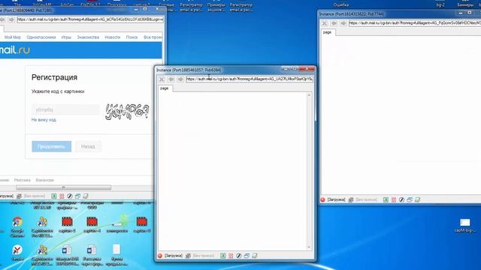This screenshot has height=270, width=481.
Task: Click scrollbar down arrow in middle Instance window
Action: [309, 247]
